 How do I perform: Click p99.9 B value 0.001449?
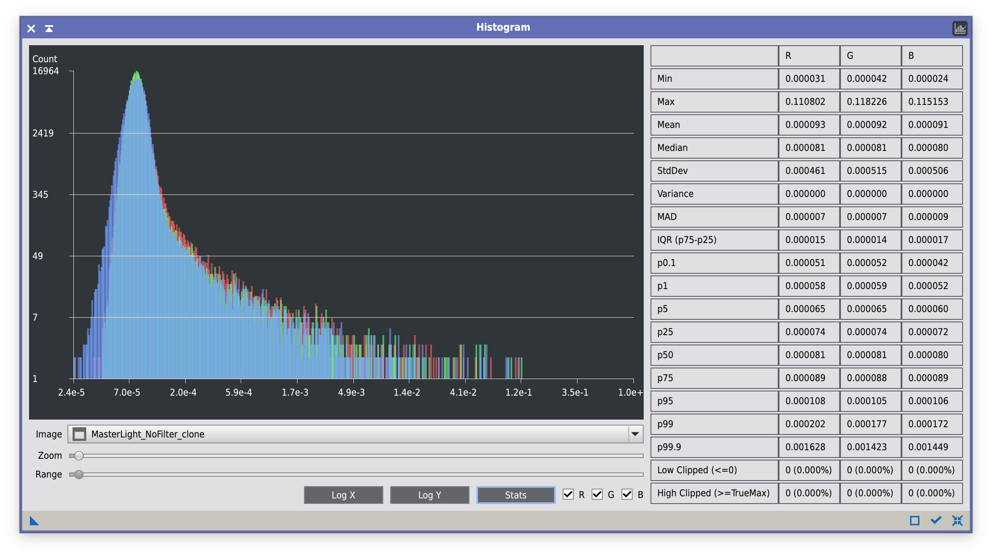[x=932, y=447]
